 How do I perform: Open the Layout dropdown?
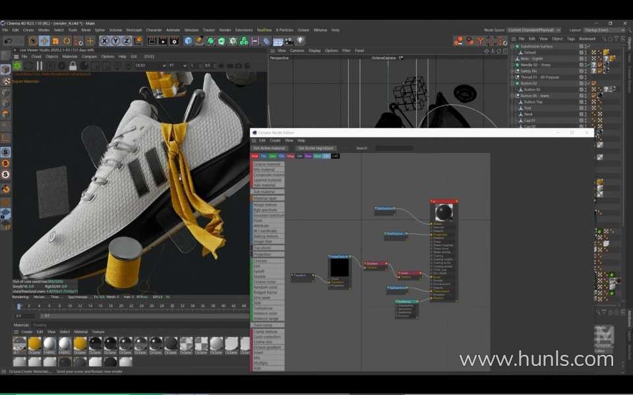tap(603, 30)
